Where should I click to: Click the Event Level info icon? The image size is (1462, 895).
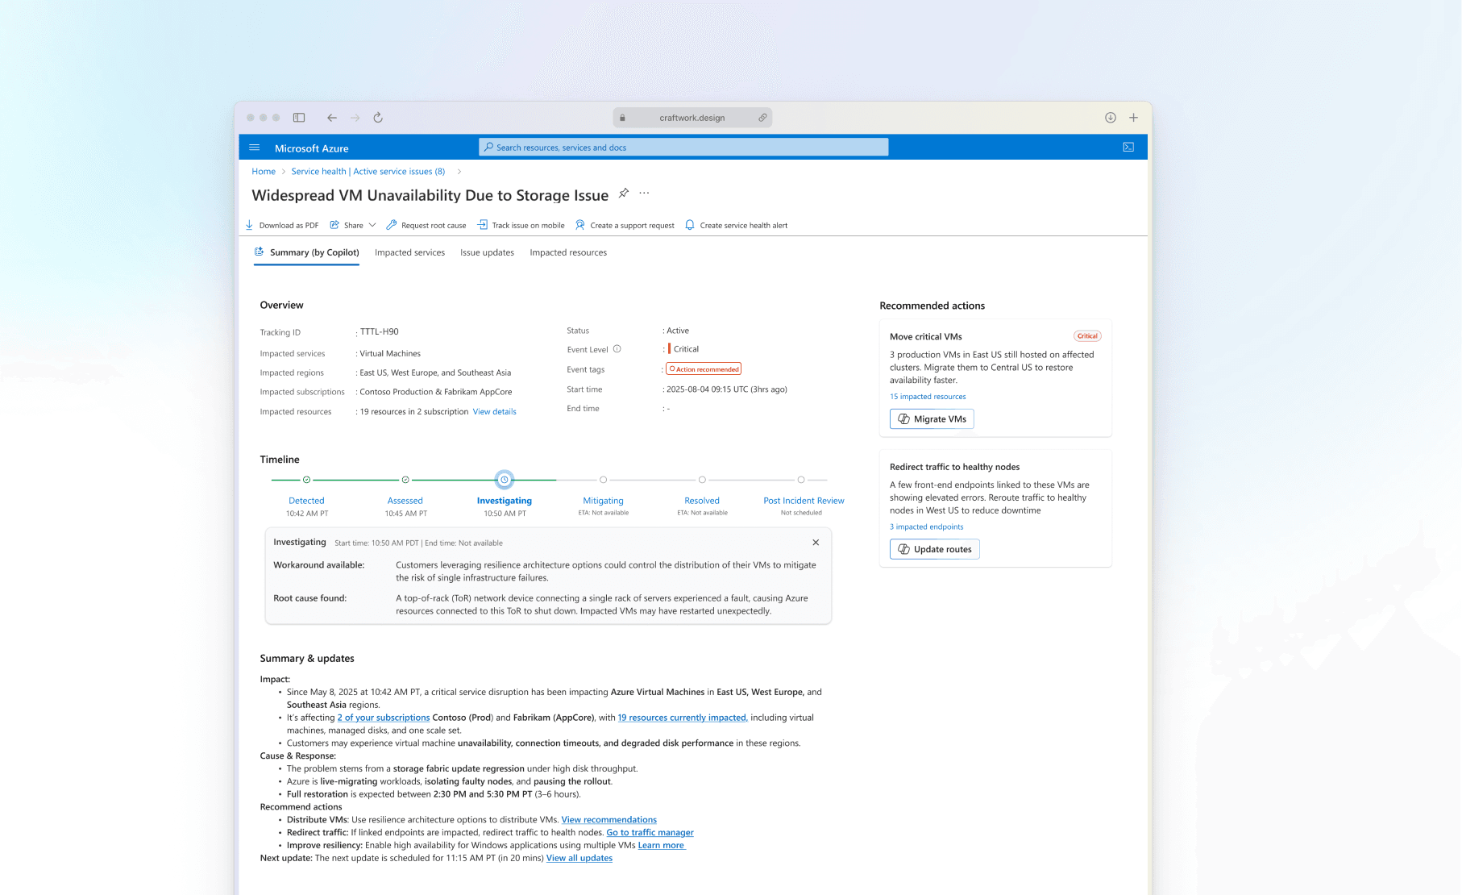click(x=617, y=349)
